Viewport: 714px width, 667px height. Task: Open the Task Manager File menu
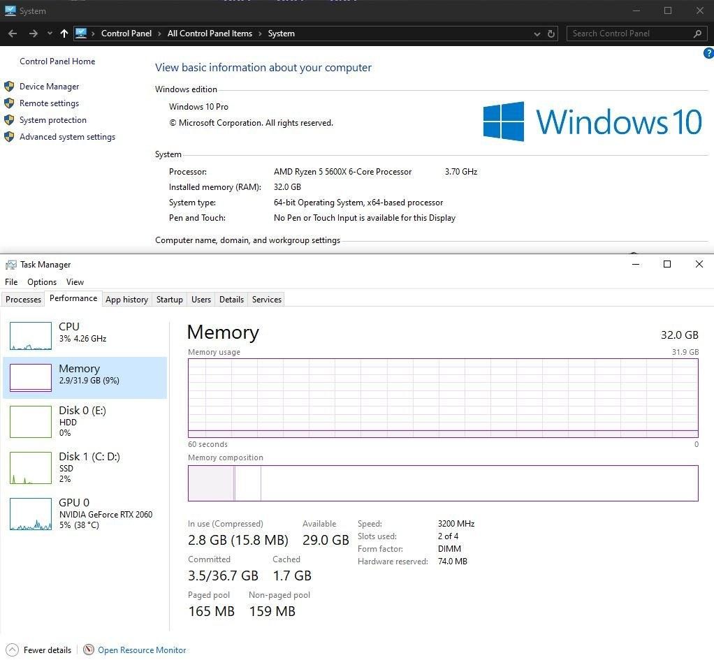coord(11,282)
